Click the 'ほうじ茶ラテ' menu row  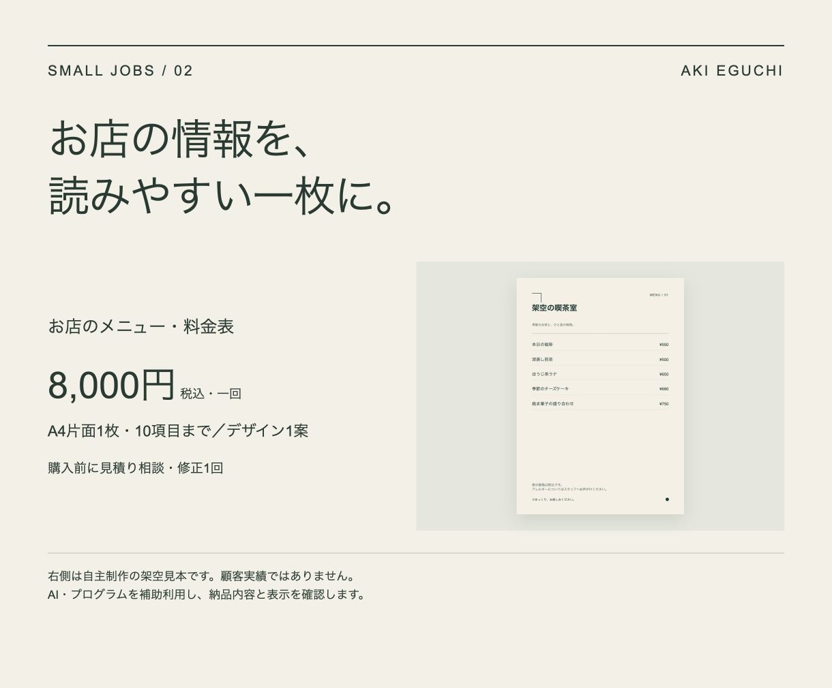(x=600, y=374)
